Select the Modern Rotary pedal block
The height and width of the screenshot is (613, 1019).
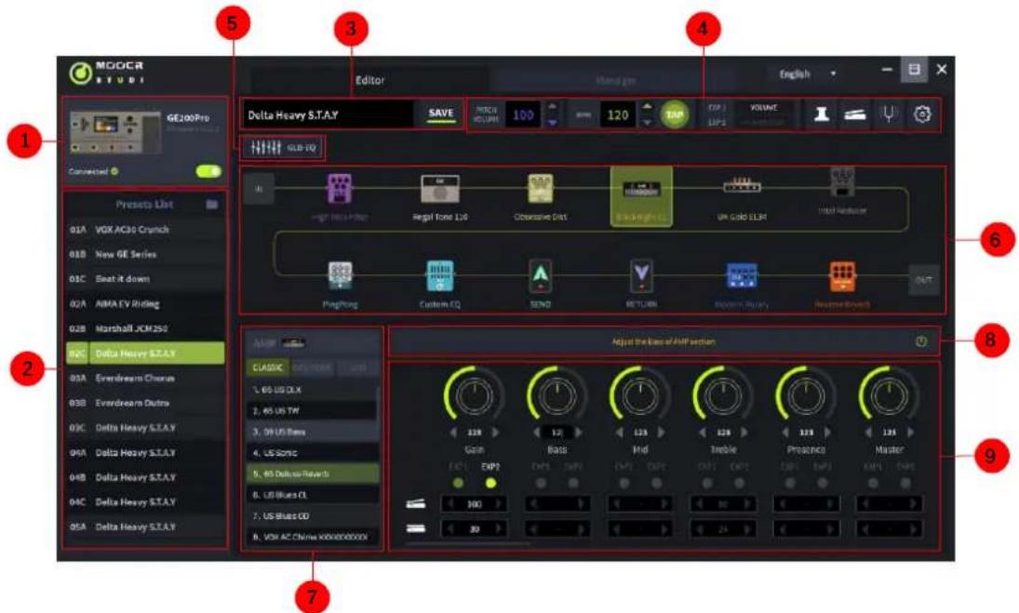point(742,276)
